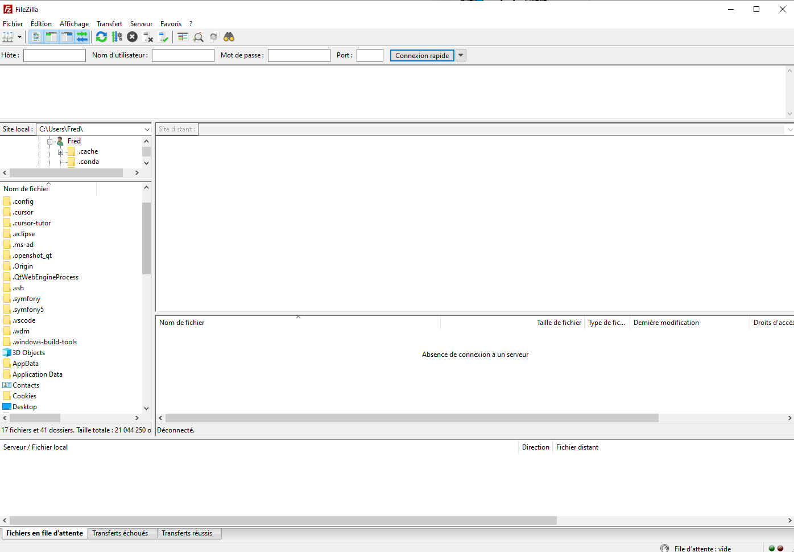
Task: Select the Fichiers en file d'attente tab
Action: pyautogui.click(x=44, y=533)
